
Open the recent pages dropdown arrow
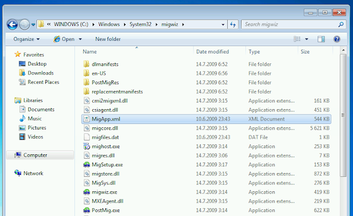pos(33,25)
